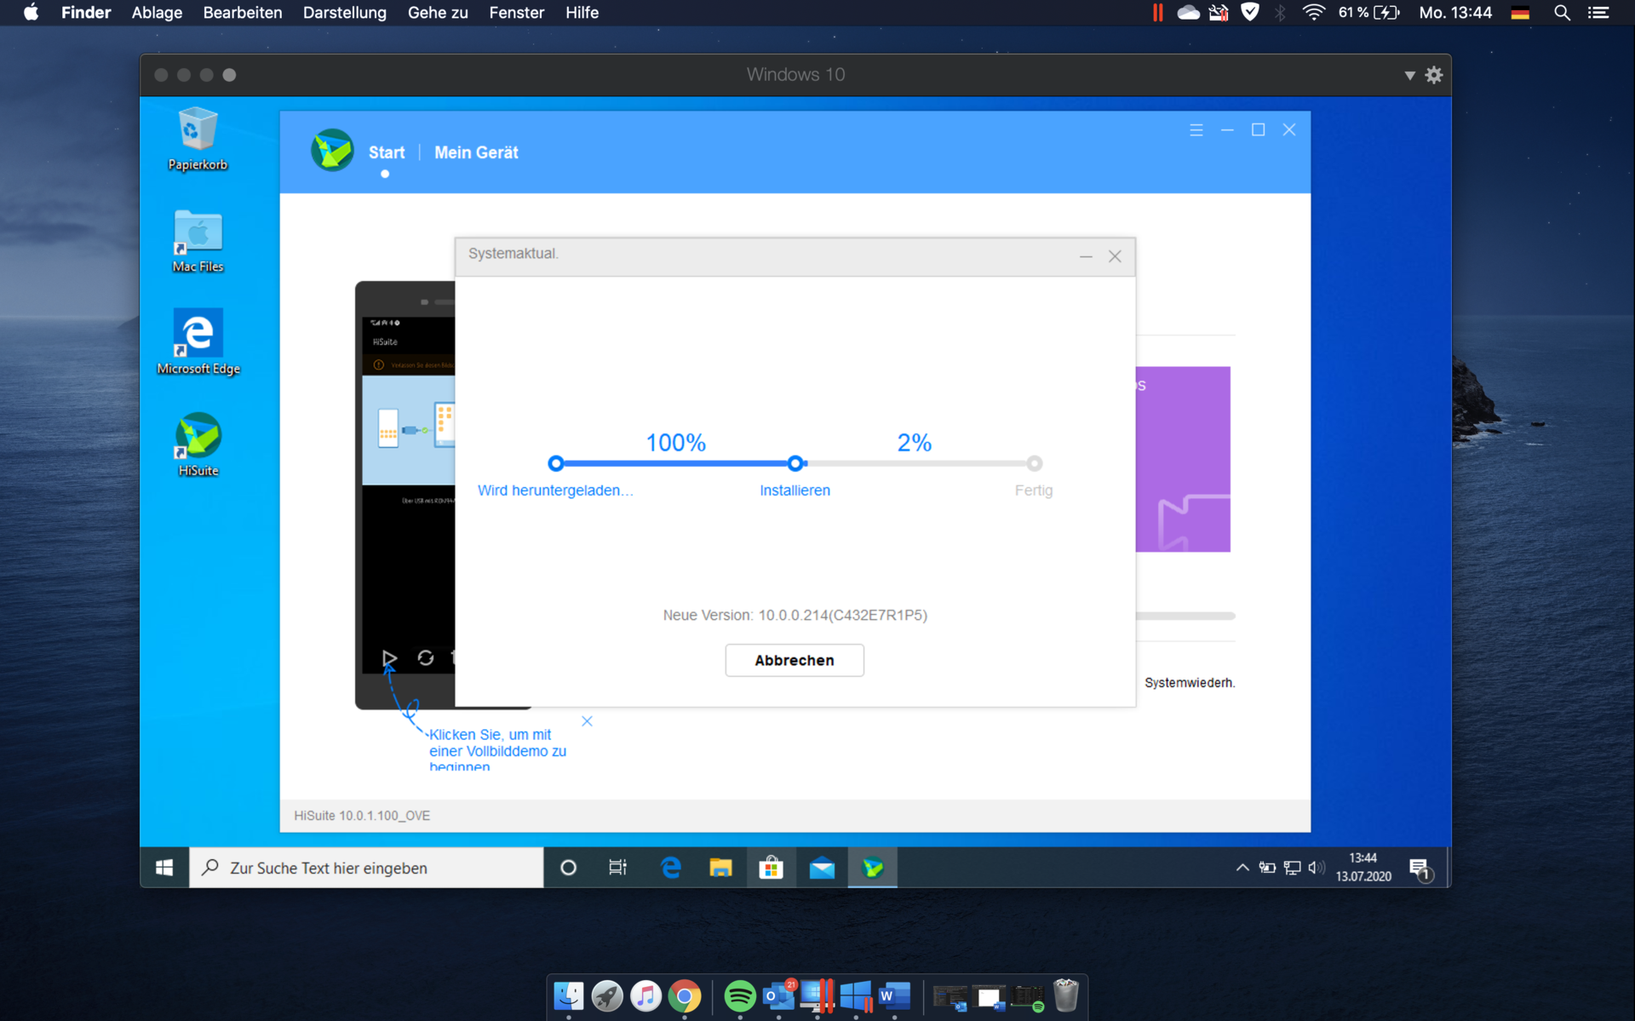Open the Darstellung menu
The height and width of the screenshot is (1021, 1635).
[x=345, y=13]
